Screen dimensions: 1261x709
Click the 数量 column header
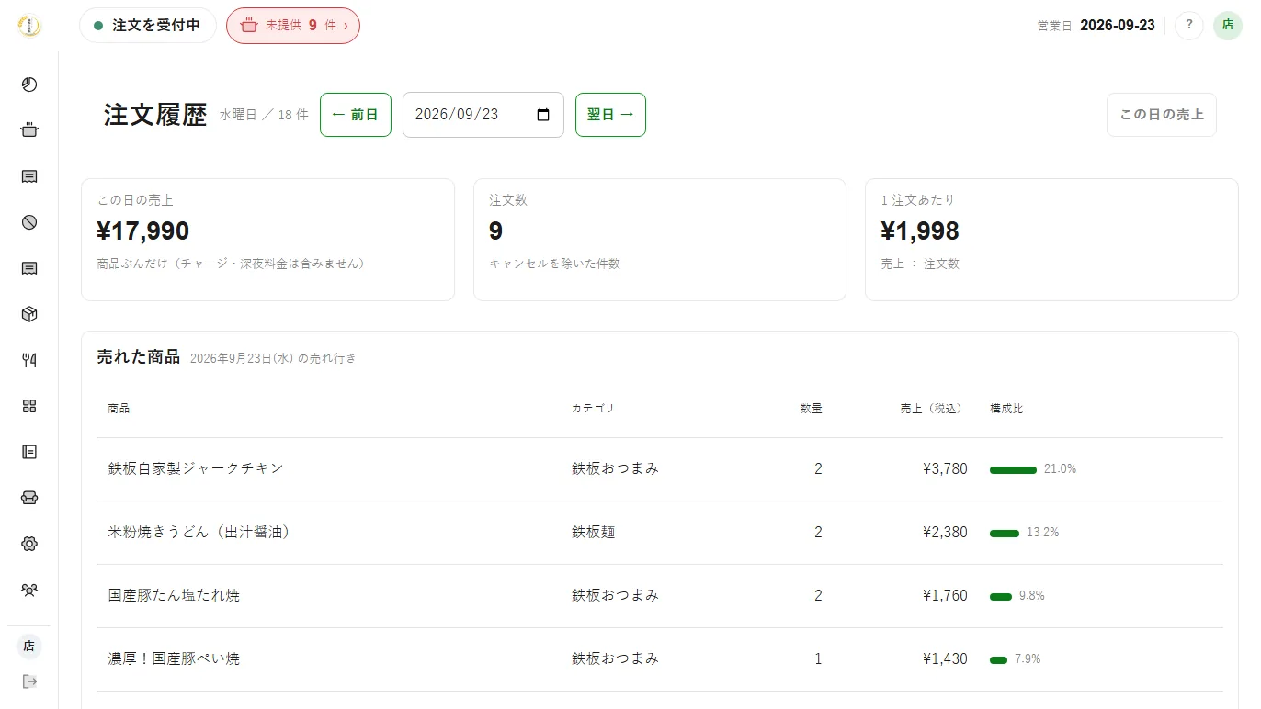coord(811,409)
